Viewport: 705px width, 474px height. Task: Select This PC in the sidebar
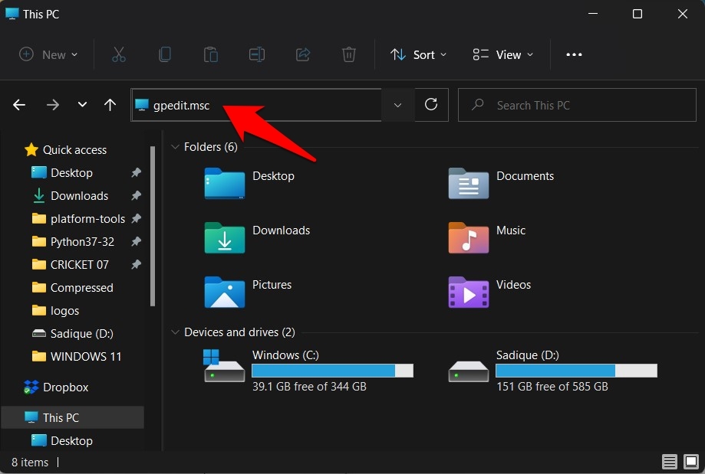tap(73, 417)
